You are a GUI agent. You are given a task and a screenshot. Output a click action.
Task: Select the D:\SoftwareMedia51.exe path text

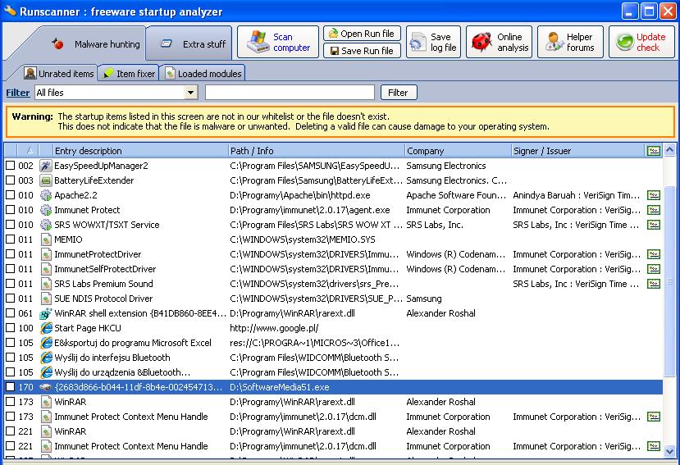[279, 387]
